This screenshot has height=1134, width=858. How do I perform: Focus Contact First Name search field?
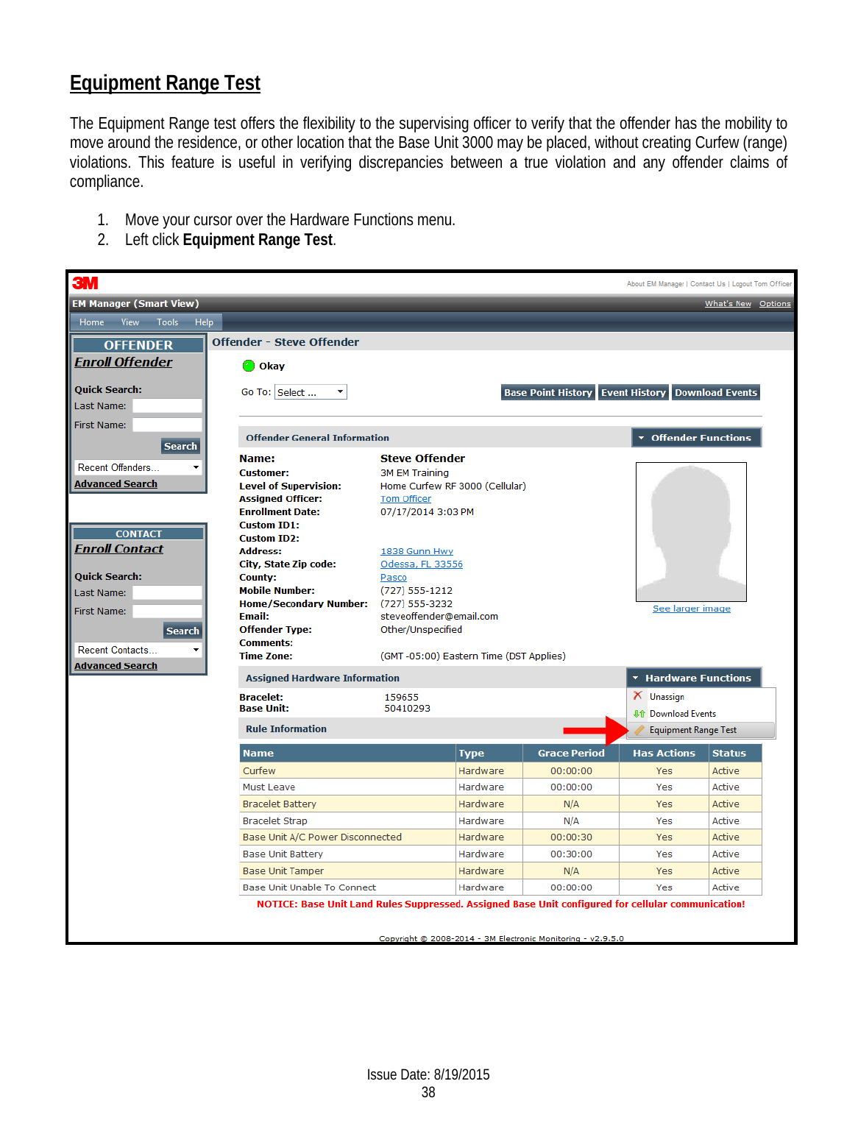[x=167, y=611]
